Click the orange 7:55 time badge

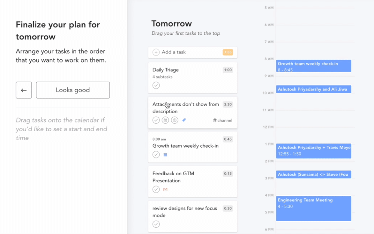coord(227,52)
